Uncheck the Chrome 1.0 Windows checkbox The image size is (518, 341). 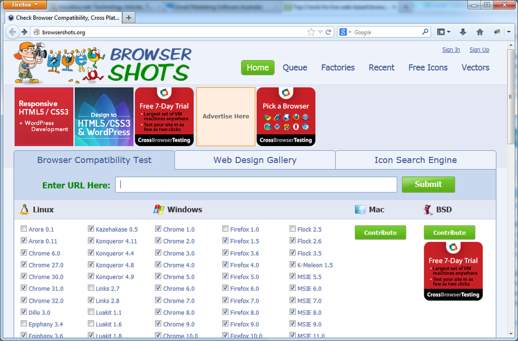coord(158,229)
